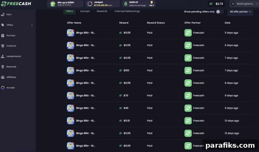Click the Offer Partner column header
Image resolution: width=259 pixels, height=152 pixels.
click(192, 23)
